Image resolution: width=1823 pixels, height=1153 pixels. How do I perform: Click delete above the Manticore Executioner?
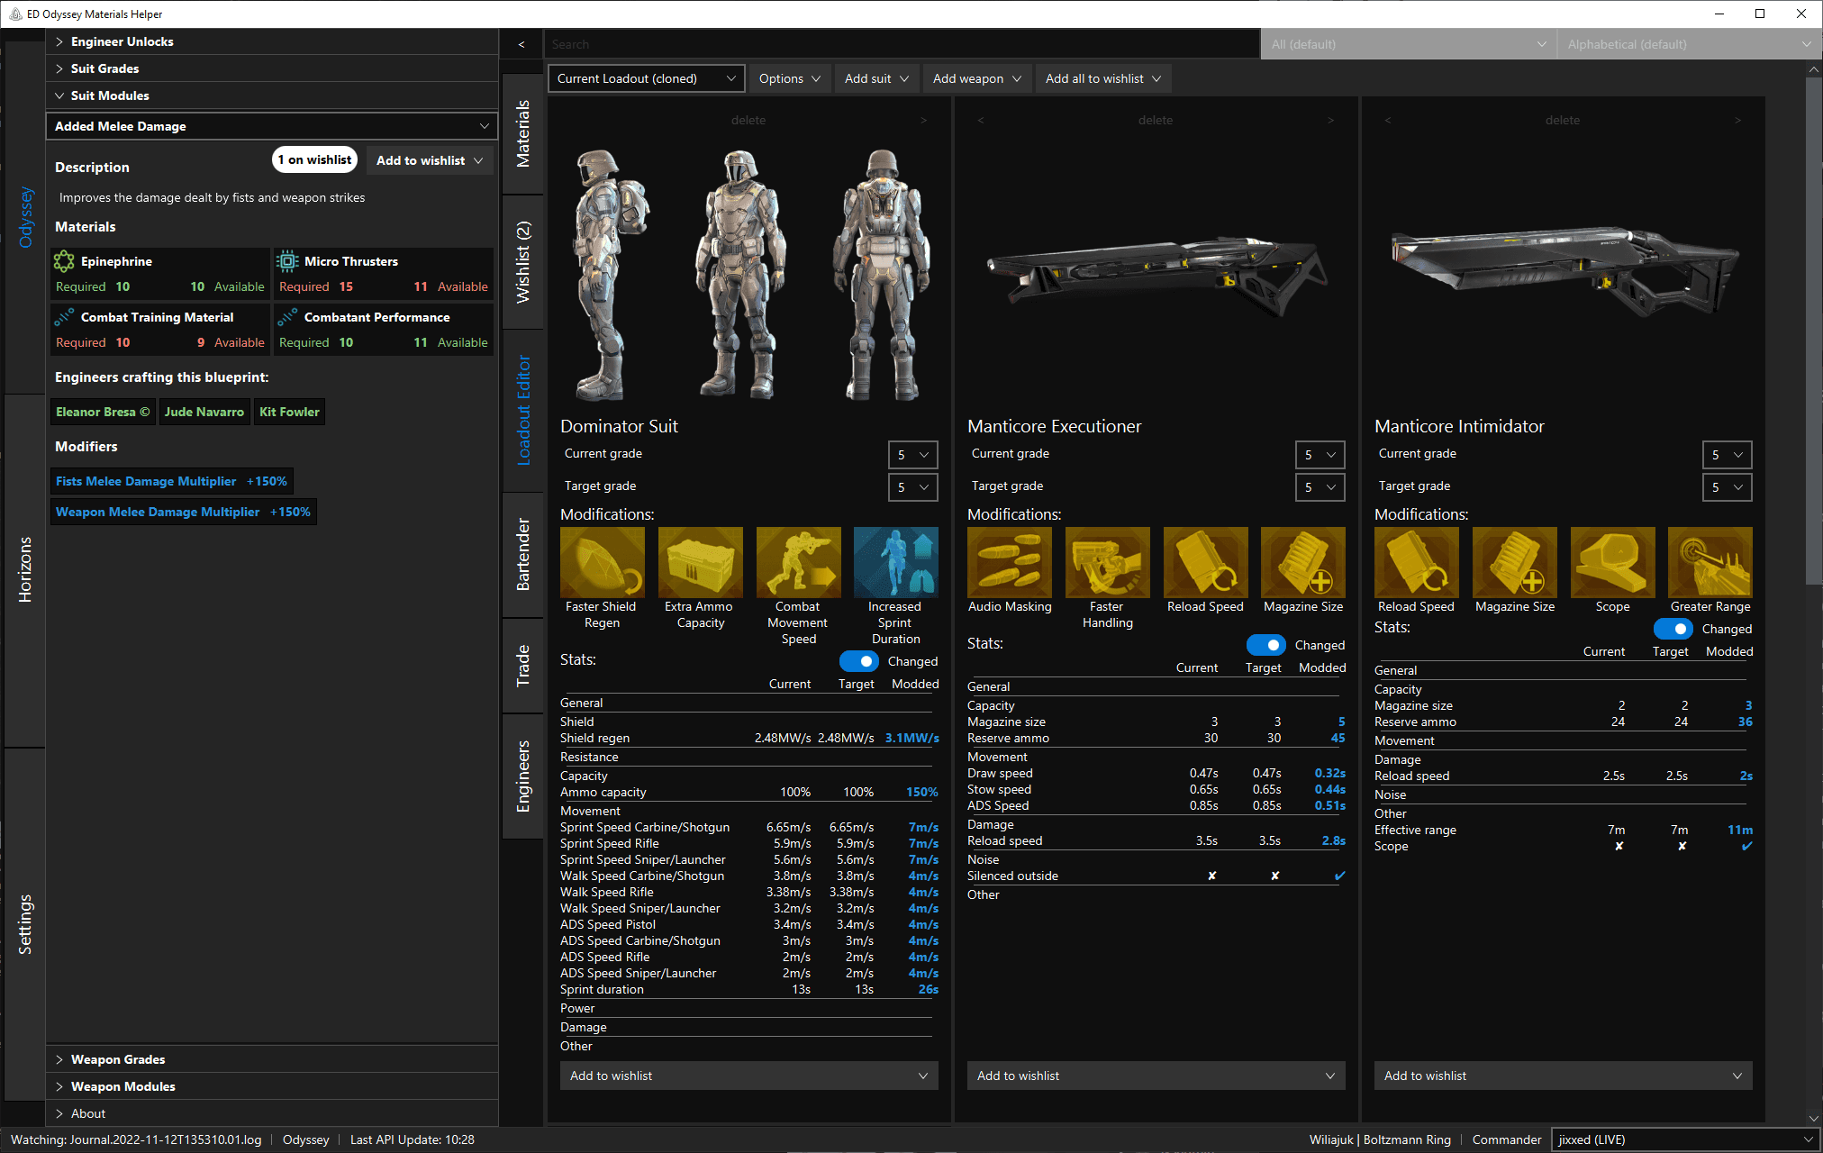(x=1155, y=120)
